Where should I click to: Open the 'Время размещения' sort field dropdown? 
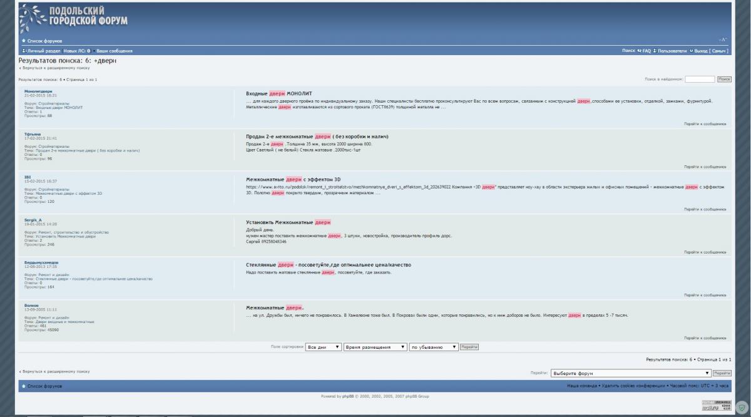click(374, 346)
